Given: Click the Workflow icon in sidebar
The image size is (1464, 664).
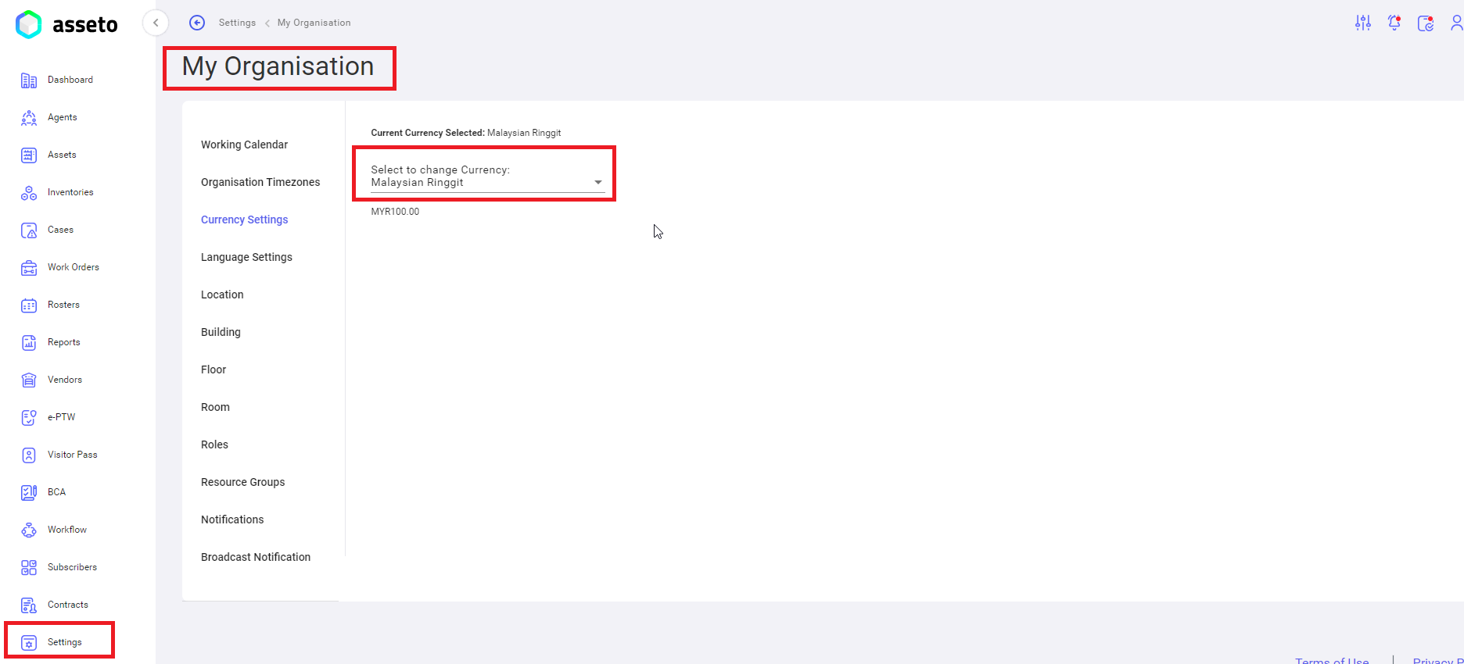Looking at the screenshot, I should pyautogui.click(x=29, y=530).
